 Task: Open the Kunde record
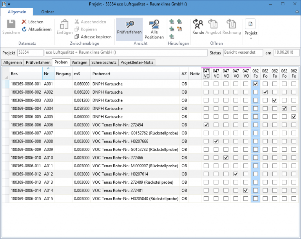(198, 27)
